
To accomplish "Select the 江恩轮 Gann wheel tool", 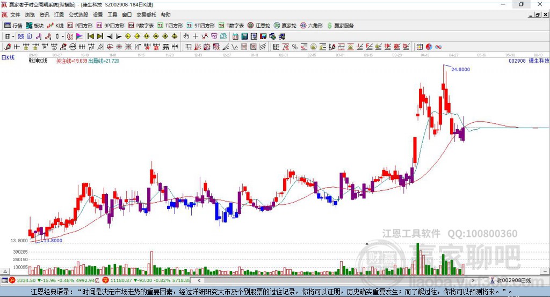I will 259,25.
